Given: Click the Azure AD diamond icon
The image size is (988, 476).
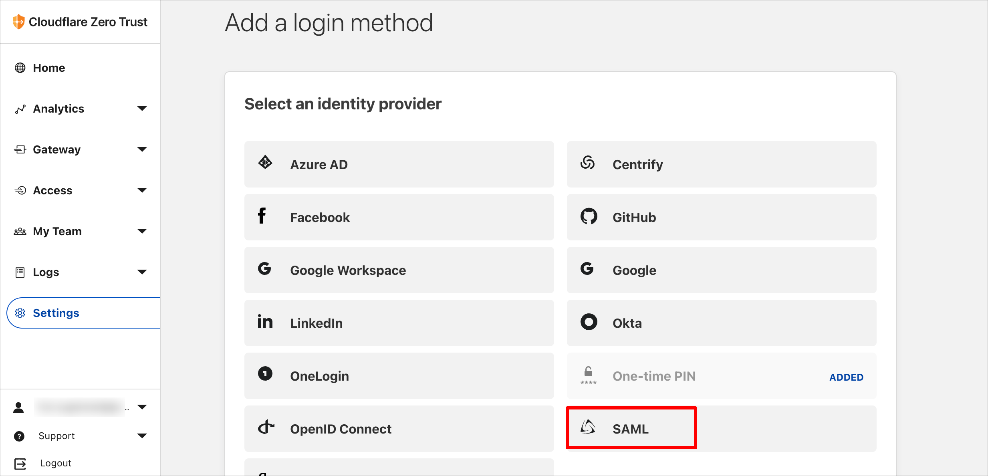Looking at the screenshot, I should tap(265, 162).
